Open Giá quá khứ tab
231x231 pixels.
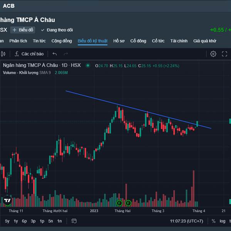[205, 41]
